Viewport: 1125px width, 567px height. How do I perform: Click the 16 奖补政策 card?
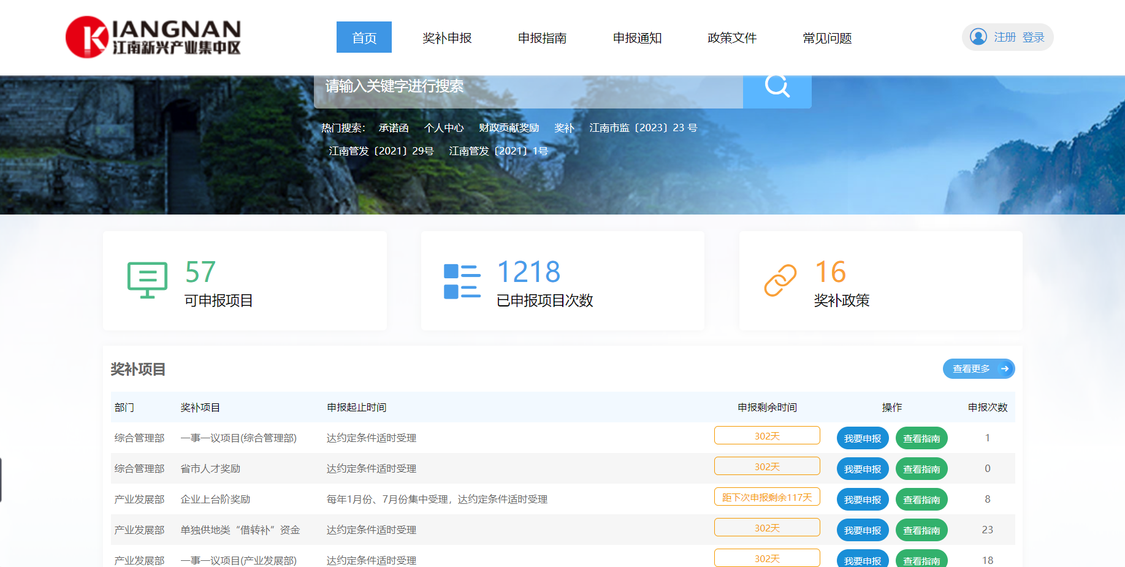(x=881, y=281)
